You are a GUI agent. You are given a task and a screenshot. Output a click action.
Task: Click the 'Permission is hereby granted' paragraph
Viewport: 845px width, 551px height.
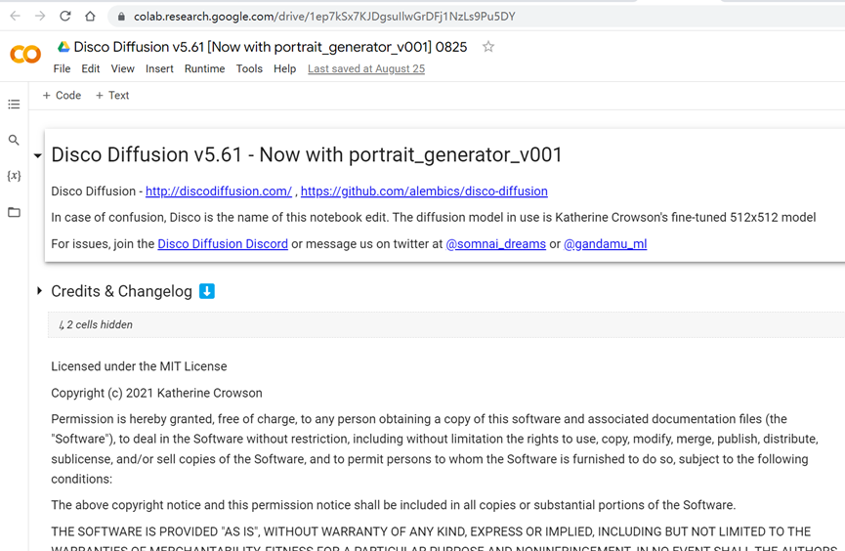click(435, 449)
